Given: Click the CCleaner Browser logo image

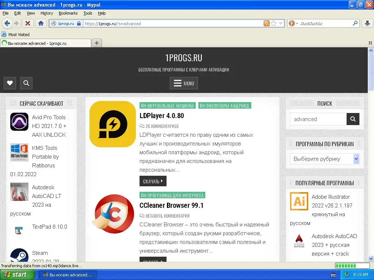Looking at the screenshot, I should point(114,214).
